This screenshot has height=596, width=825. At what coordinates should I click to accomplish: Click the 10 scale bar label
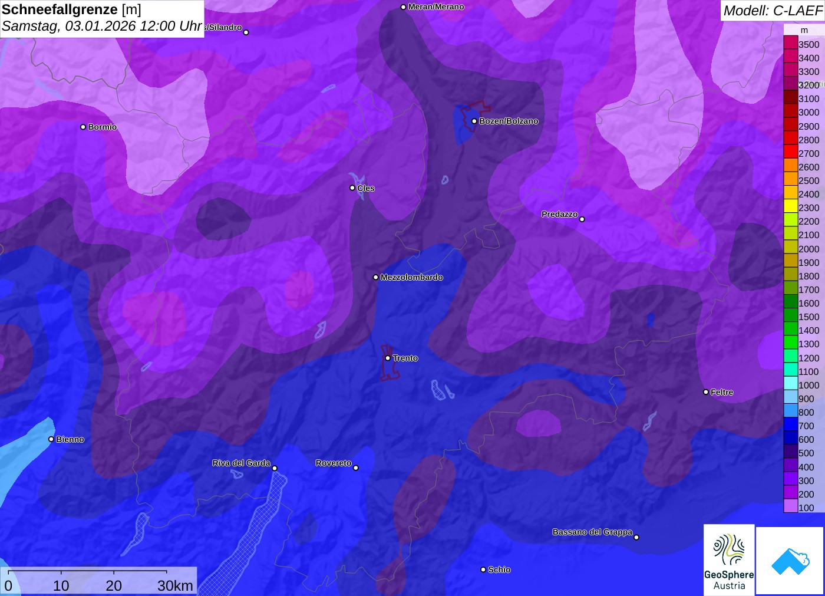pos(61,585)
